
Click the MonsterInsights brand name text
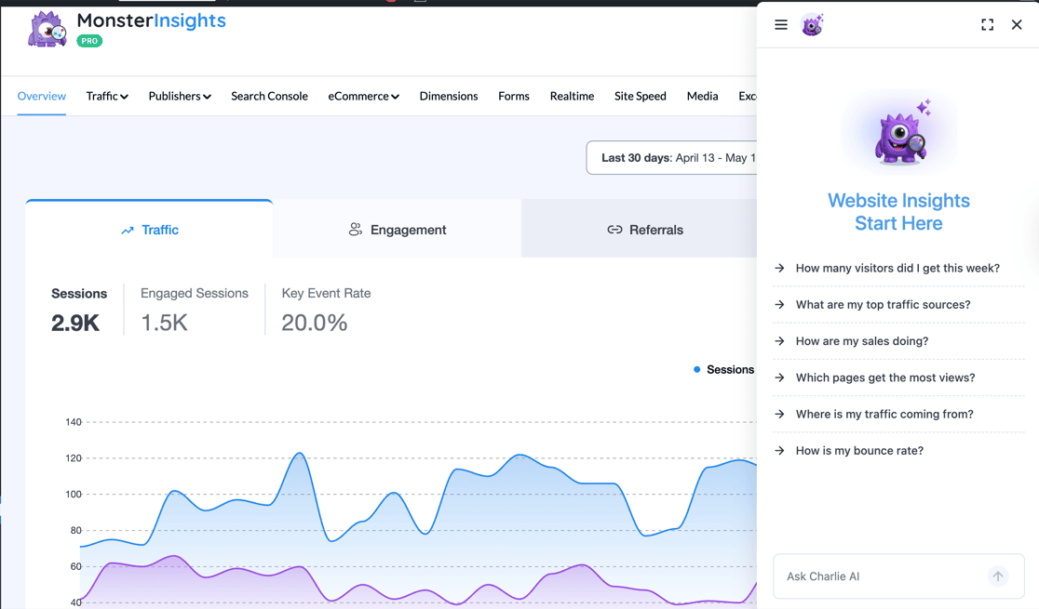151,20
